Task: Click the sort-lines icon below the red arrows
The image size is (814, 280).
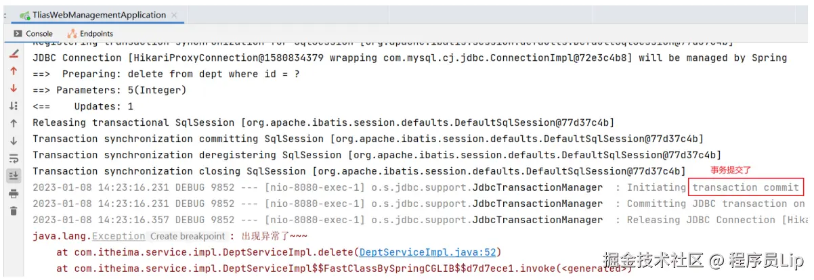Action: 14,106
